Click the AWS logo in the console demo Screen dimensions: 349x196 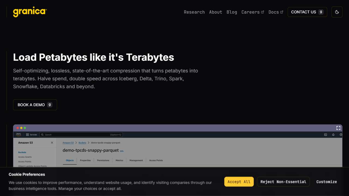coord(19,134)
